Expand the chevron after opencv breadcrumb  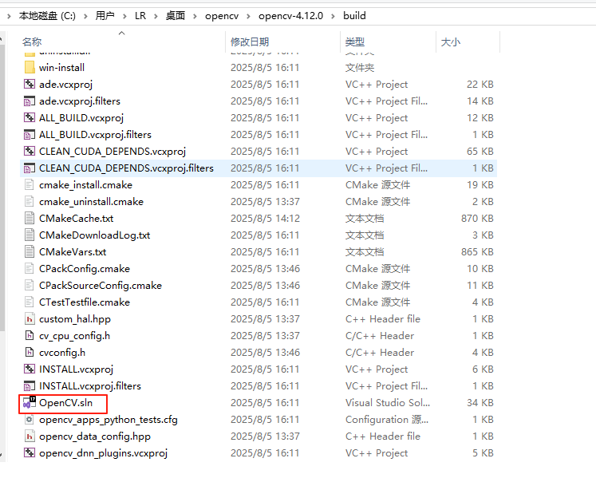click(249, 16)
